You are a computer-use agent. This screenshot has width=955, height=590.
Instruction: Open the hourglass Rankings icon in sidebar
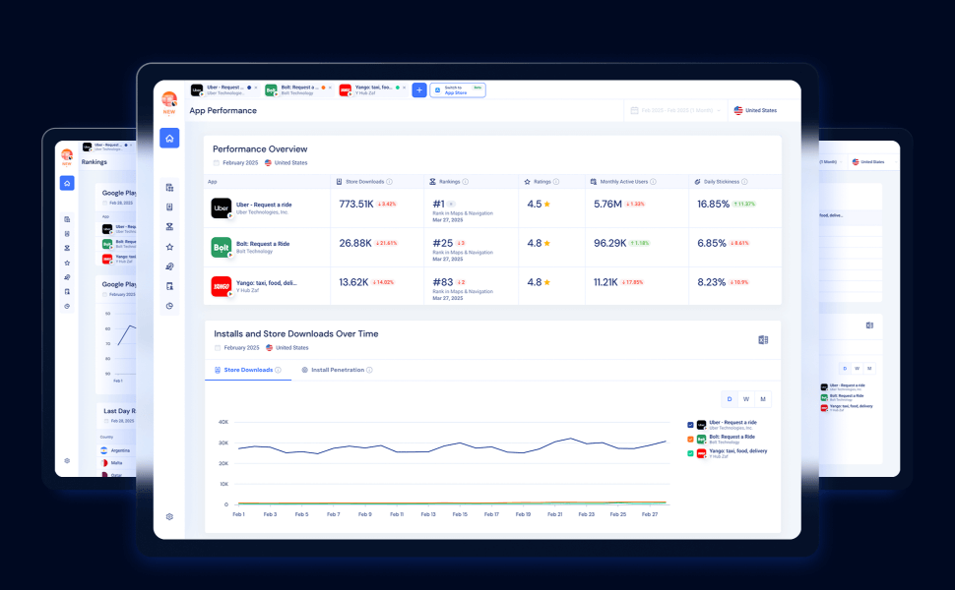(169, 227)
